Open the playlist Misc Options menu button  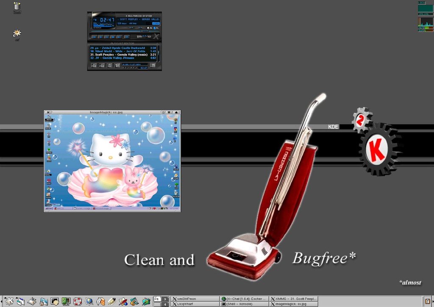pyautogui.click(x=117, y=66)
